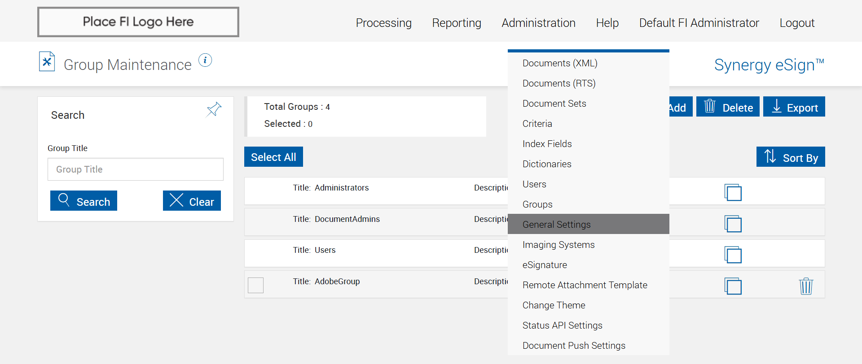Image resolution: width=862 pixels, height=364 pixels.
Task: Choose Imaging Systems menu entry
Action: pos(558,245)
